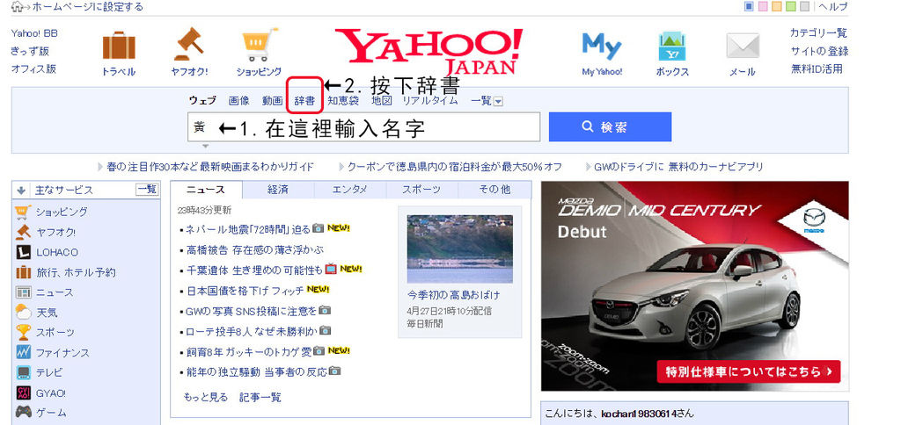
Task: Open the きっず版 link
Action: (x=30, y=51)
